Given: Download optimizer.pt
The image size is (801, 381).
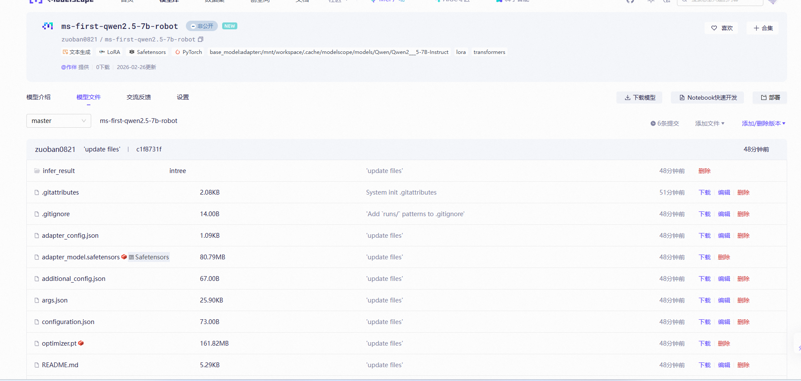Looking at the screenshot, I should tap(705, 343).
